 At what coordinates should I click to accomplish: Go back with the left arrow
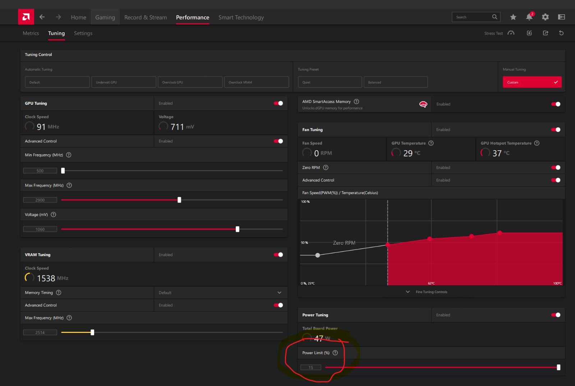[42, 17]
